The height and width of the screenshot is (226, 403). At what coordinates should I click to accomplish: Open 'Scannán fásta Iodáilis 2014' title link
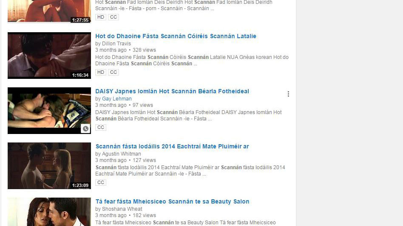point(172,146)
